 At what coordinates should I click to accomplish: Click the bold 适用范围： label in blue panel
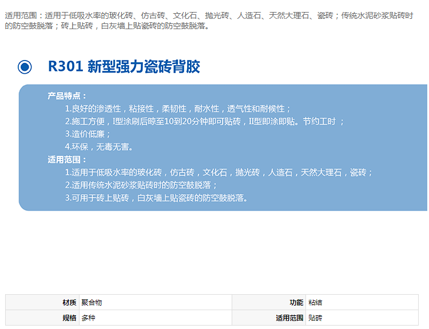tap(67, 160)
